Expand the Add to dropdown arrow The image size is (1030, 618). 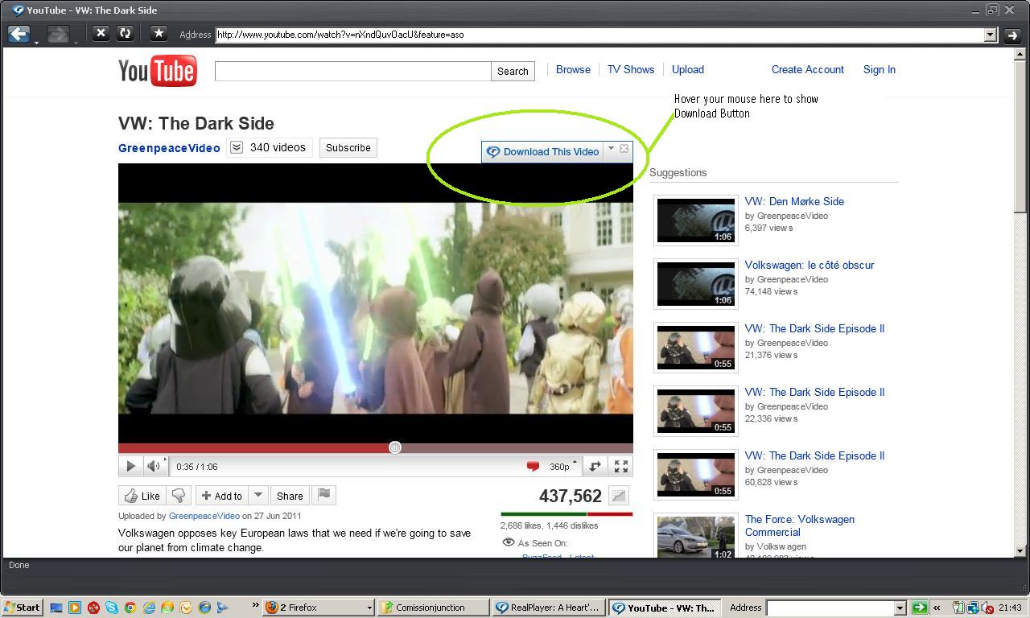(258, 496)
